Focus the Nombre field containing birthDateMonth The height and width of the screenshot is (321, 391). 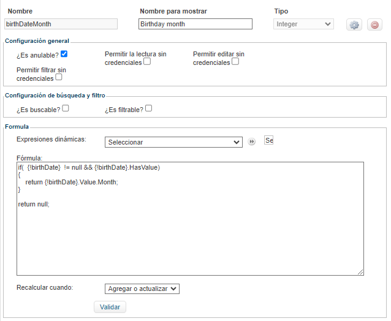click(x=60, y=24)
